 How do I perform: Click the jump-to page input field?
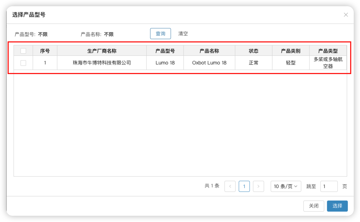click(x=328, y=186)
